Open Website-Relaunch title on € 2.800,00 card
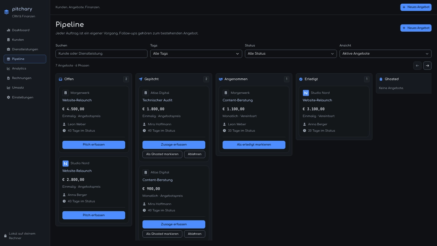This screenshot has height=246, width=437. 77,171
